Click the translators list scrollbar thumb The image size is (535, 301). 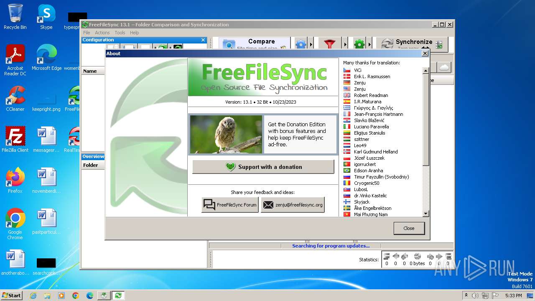coord(426,120)
